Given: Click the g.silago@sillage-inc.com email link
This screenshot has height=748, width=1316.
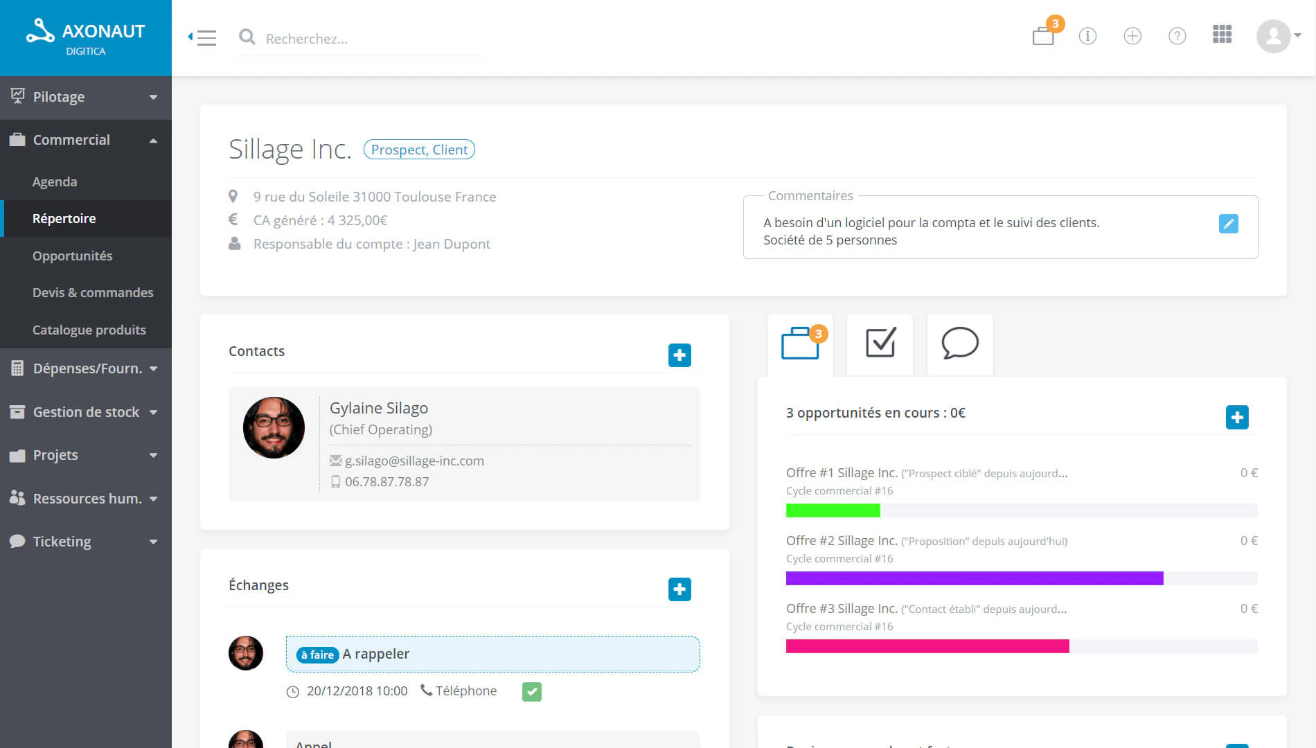Looking at the screenshot, I should coord(414,461).
